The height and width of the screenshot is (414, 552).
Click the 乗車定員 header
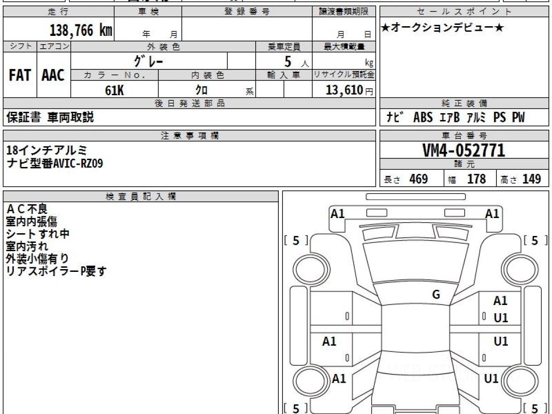tap(284, 46)
